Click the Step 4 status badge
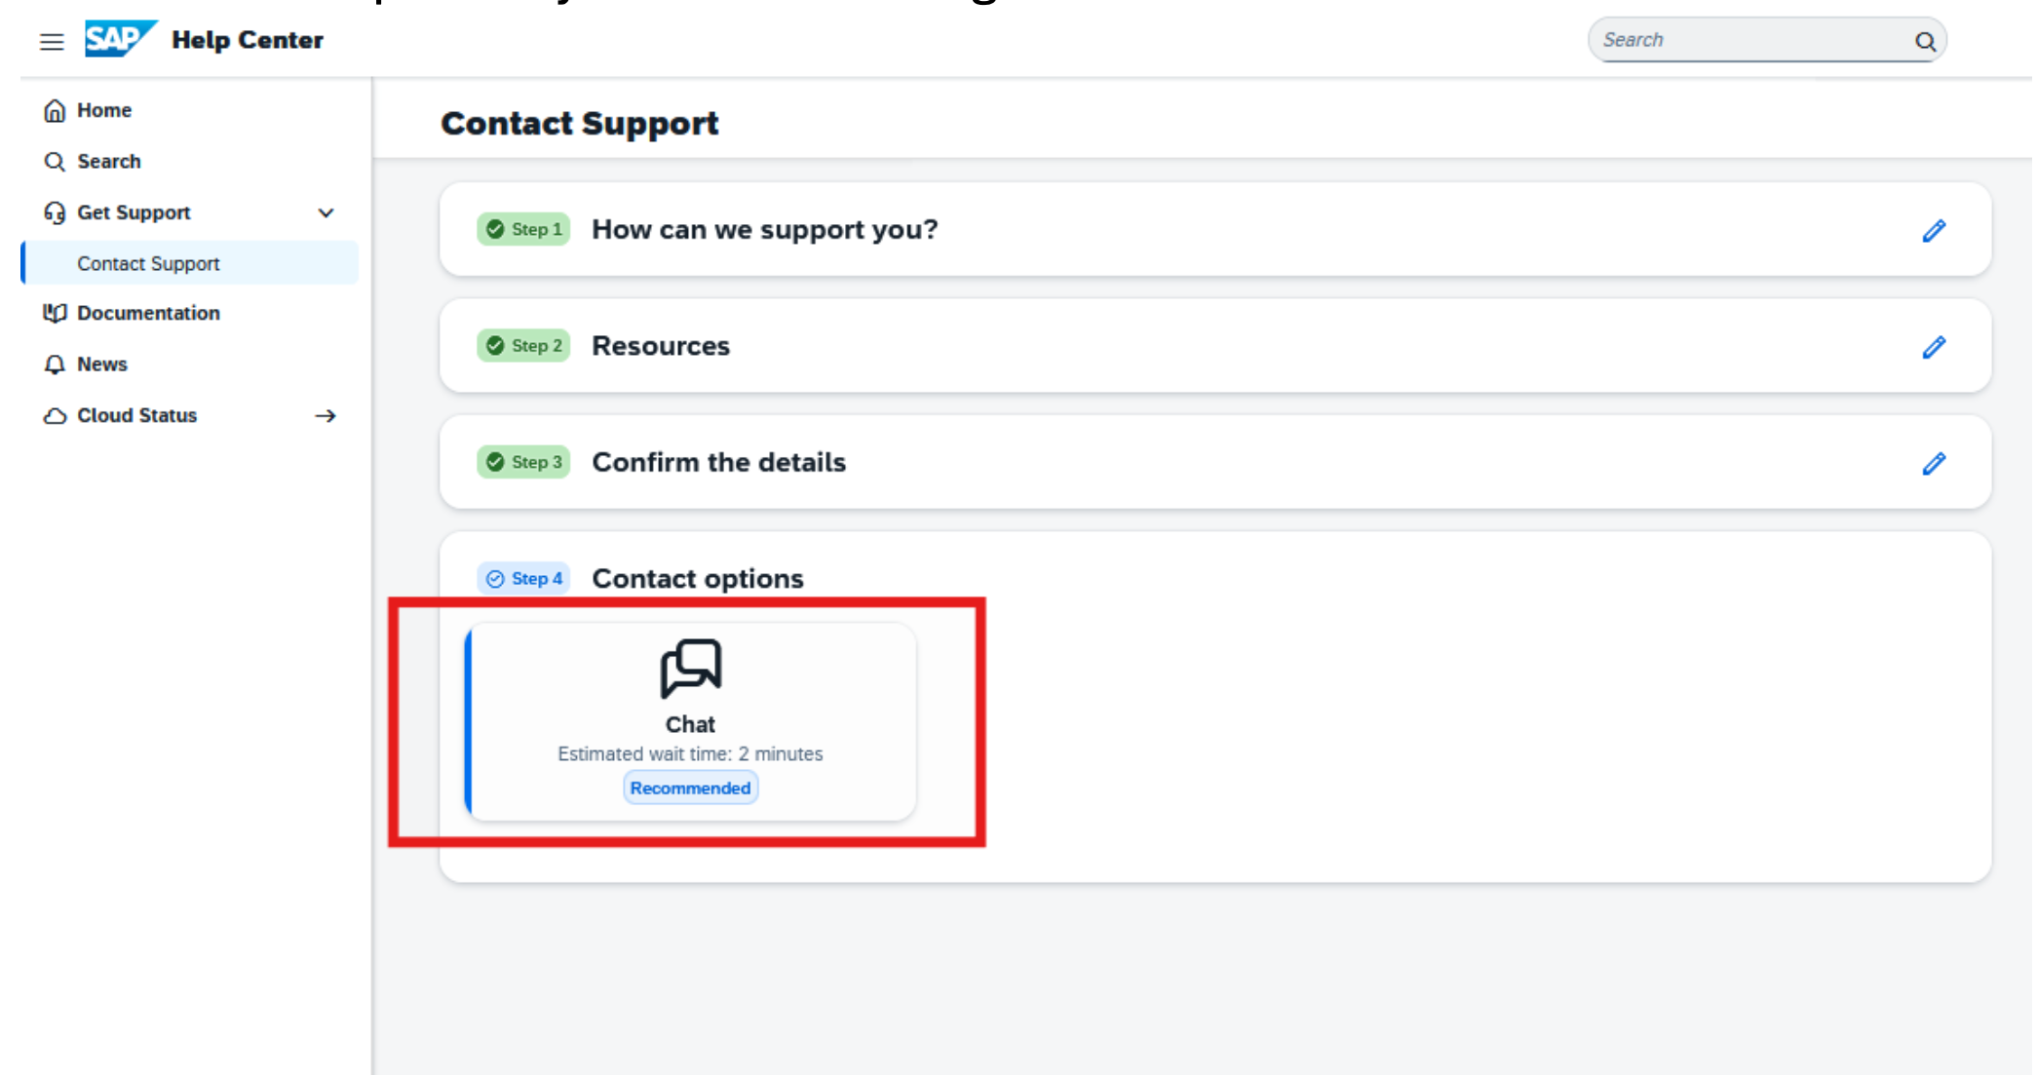The image size is (2037, 1076). pos(524,579)
